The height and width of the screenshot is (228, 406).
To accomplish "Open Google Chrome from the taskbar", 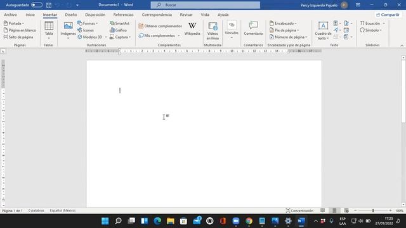I will pos(249,221).
